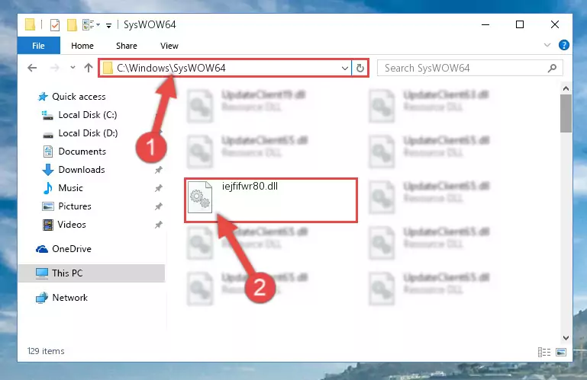Click the OneDrive cloud icon
587x380 pixels.
(x=42, y=249)
